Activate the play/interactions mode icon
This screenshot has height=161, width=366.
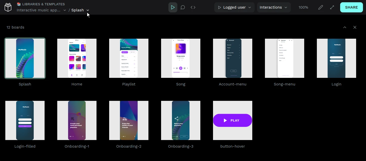pos(173,7)
